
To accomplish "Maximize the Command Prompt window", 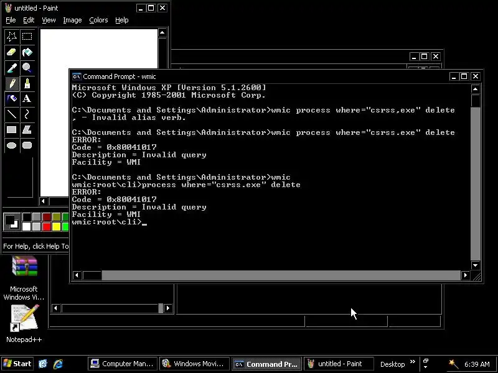I will click(x=464, y=76).
